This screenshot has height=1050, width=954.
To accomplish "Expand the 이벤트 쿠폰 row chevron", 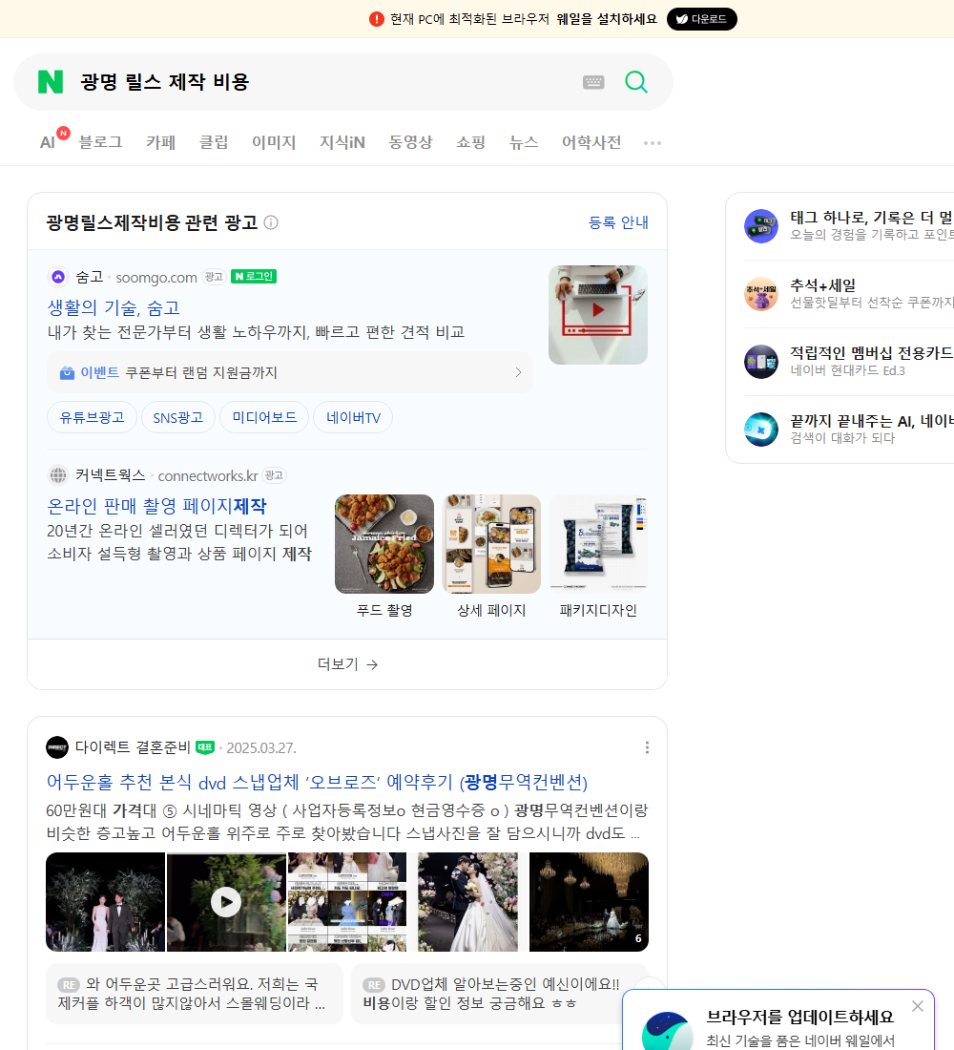I will [x=518, y=372].
